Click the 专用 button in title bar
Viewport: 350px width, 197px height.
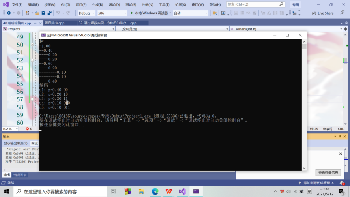coord(296,5)
